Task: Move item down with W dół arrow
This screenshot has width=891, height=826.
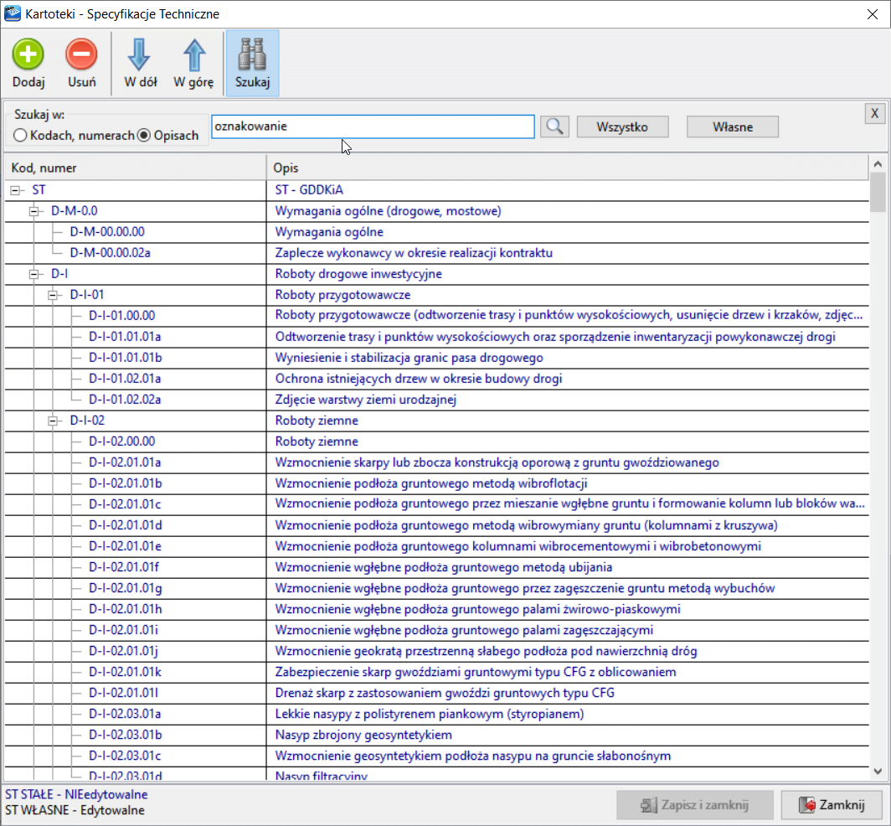Action: (x=139, y=54)
